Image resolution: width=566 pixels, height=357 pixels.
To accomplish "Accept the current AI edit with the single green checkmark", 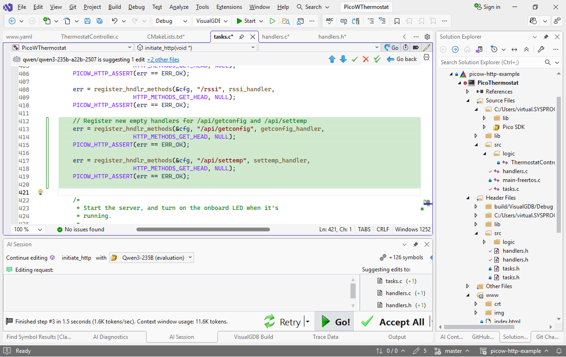I will pyautogui.click(x=355, y=59).
